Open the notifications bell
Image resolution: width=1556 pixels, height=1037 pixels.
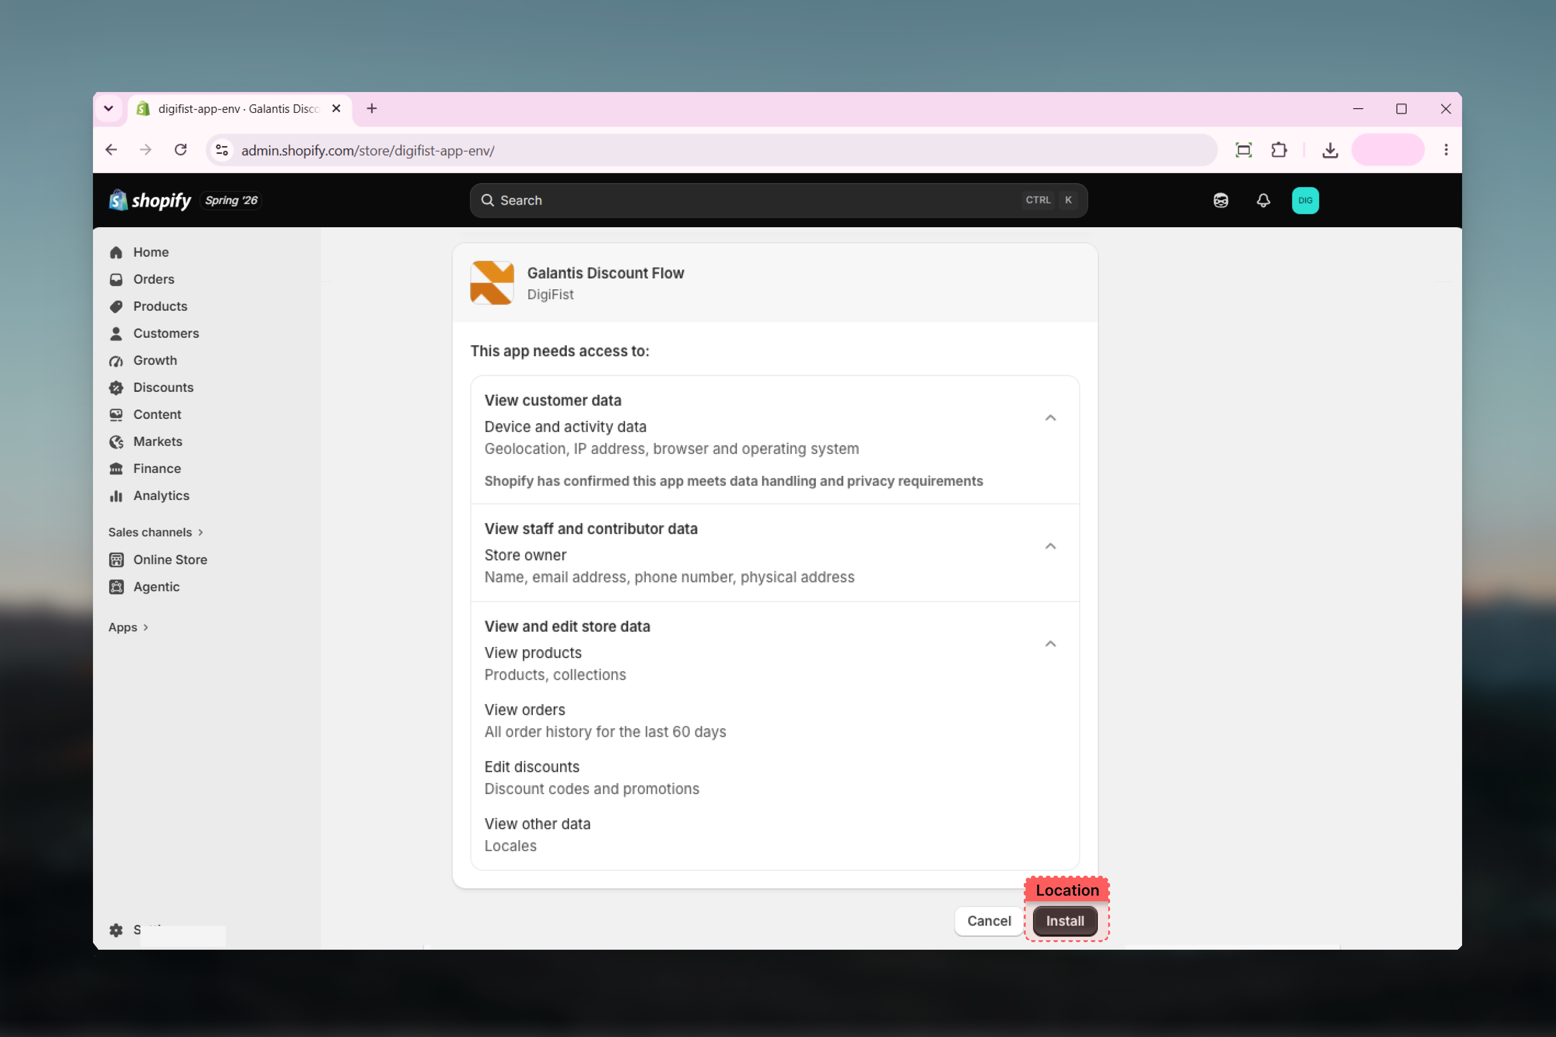pyautogui.click(x=1262, y=200)
